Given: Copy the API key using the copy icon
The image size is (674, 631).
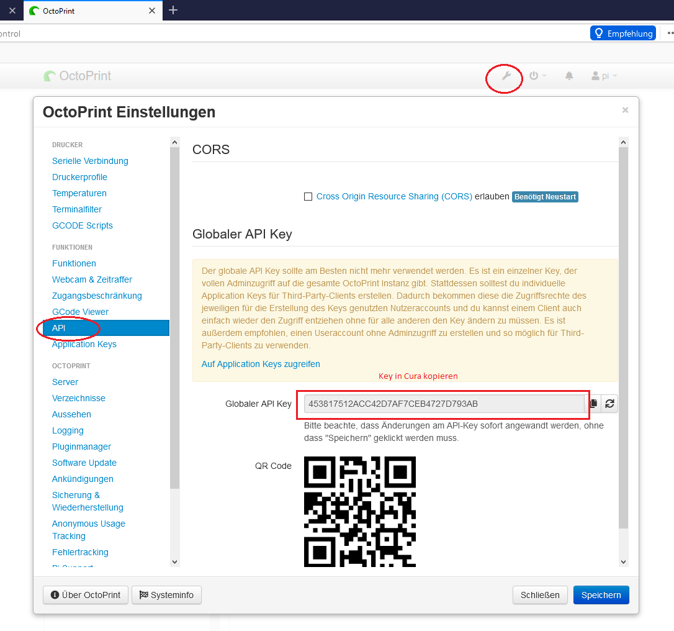Looking at the screenshot, I should click(x=593, y=403).
